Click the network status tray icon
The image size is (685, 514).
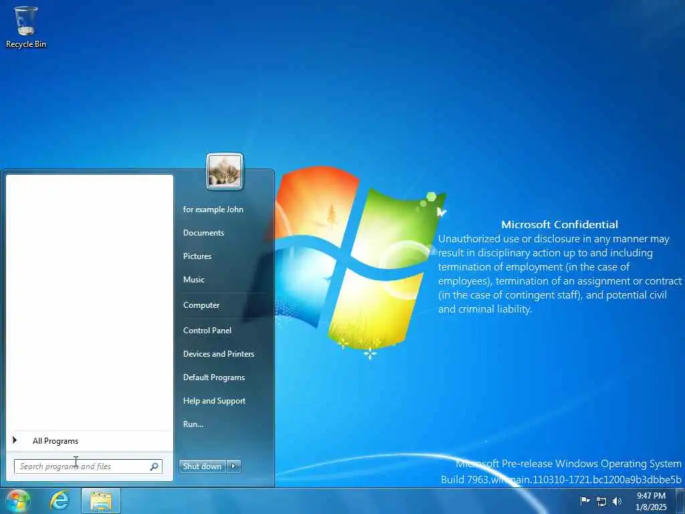601,501
